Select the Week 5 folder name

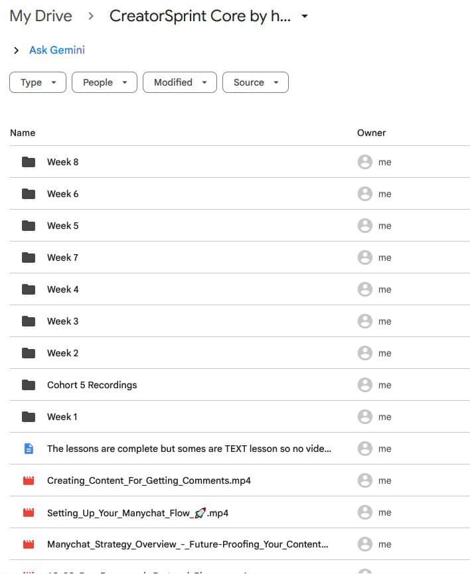click(62, 226)
